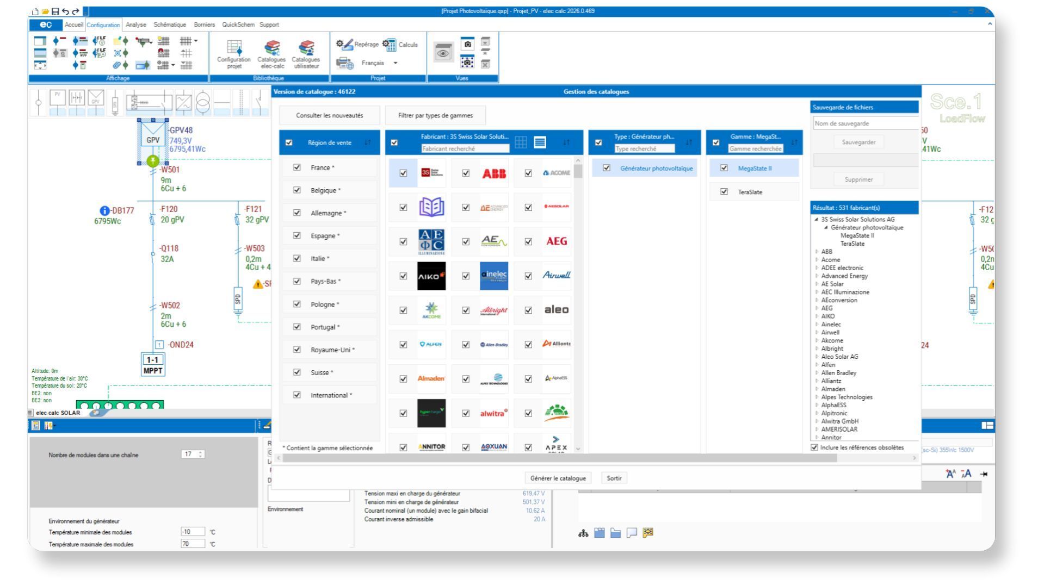Click the undo arrow in quick access bar

pyautogui.click(x=64, y=11)
